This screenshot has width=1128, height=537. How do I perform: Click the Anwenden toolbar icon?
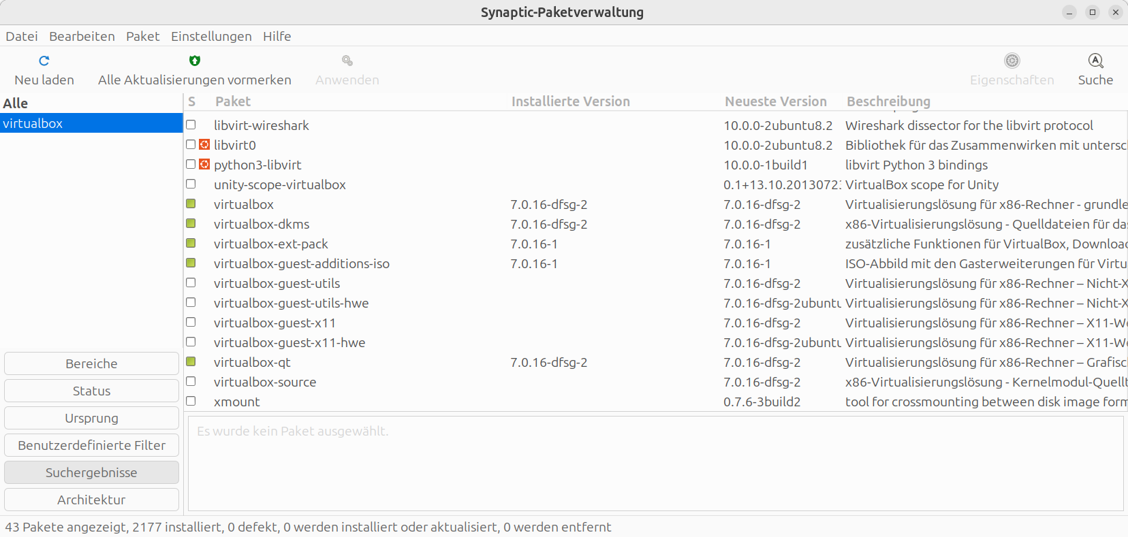347,61
